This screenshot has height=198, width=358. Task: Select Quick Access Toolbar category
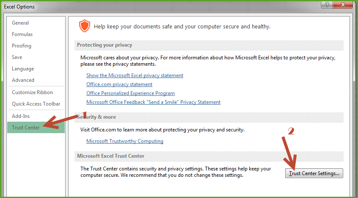tap(36, 104)
